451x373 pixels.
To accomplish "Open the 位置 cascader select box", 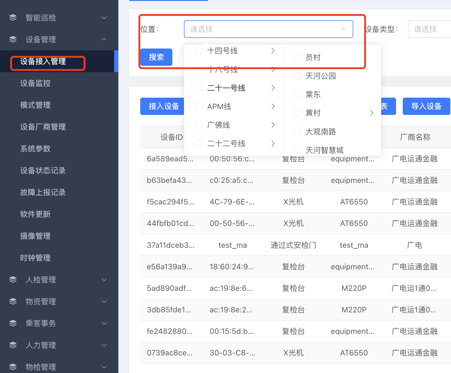I will pyautogui.click(x=269, y=29).
